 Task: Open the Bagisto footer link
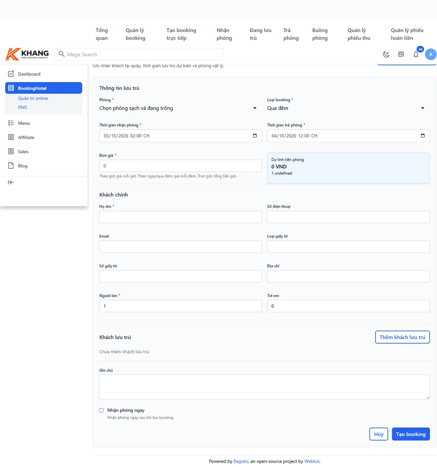[x=241, y=461]
